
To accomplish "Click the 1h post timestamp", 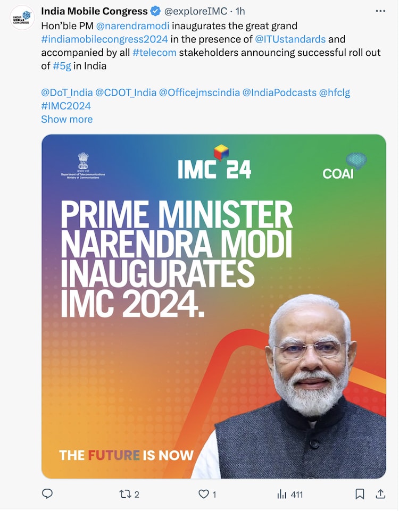I will point(240,11).
